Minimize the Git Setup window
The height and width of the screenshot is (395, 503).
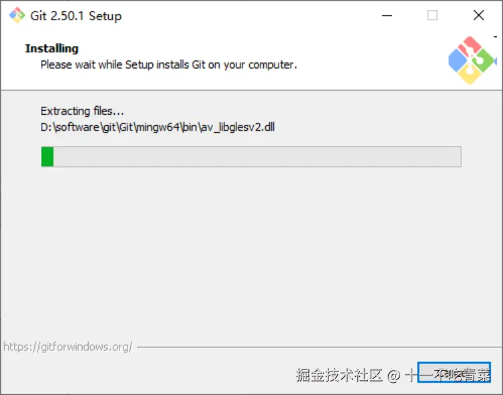coord(387,15)
